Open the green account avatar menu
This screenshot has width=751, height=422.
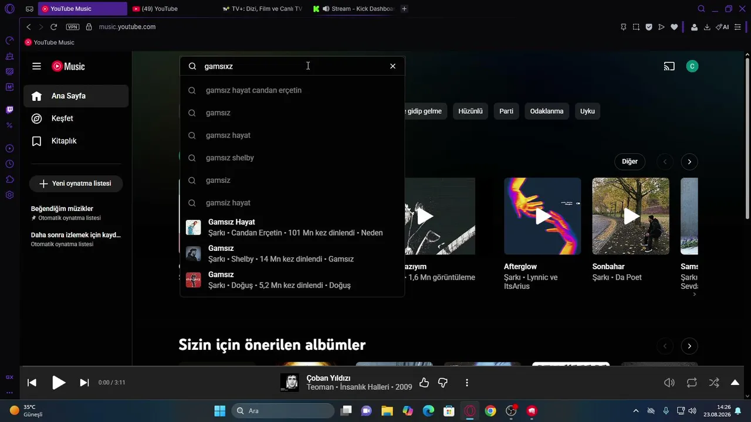(x=692, y=66)
